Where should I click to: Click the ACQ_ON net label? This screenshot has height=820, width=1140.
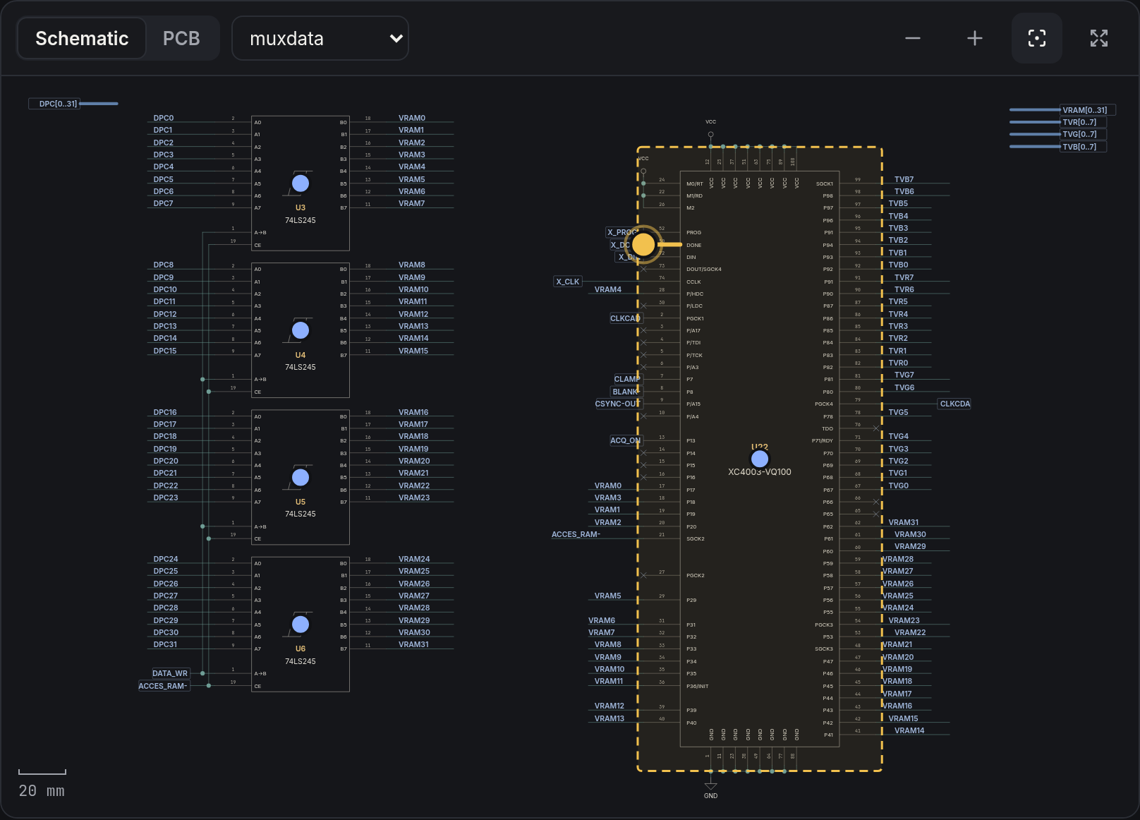(x=626, y=440)
